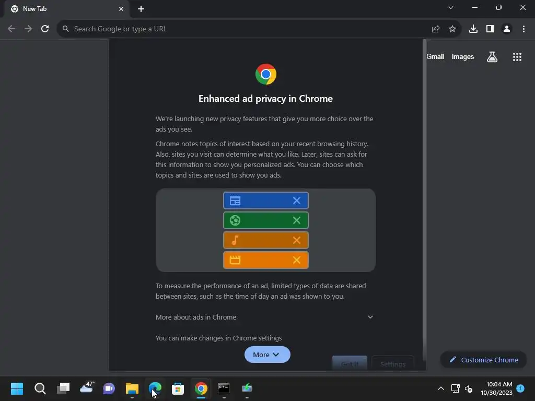This screenshot has height=401, width=535.
Task: Open the Images link
Action: tap(463, 56)
